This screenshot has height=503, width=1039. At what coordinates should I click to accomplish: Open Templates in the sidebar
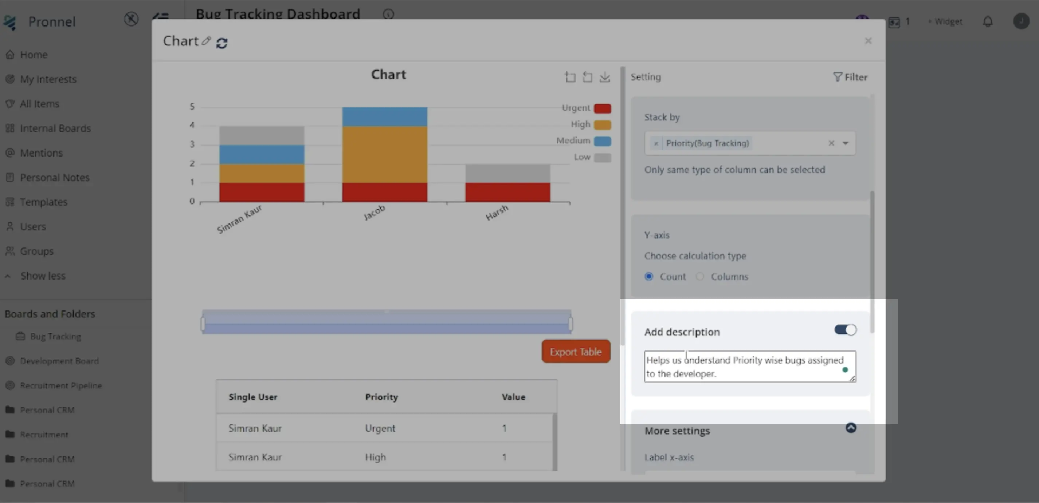(36, 202)
